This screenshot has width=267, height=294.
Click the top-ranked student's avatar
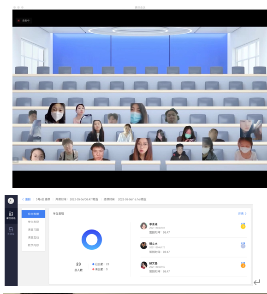pos(144,226)
